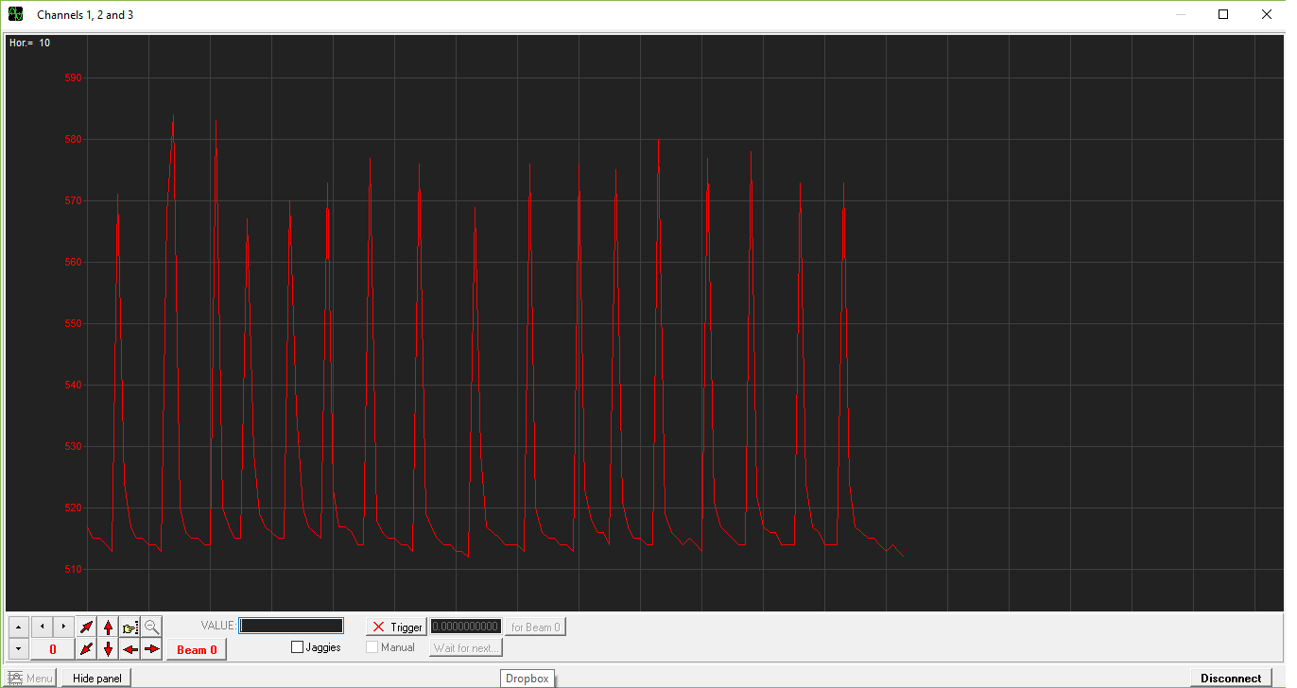Click the magnifier zoom-out icon
Screen dimensions: 1297x688
point(152,627)
